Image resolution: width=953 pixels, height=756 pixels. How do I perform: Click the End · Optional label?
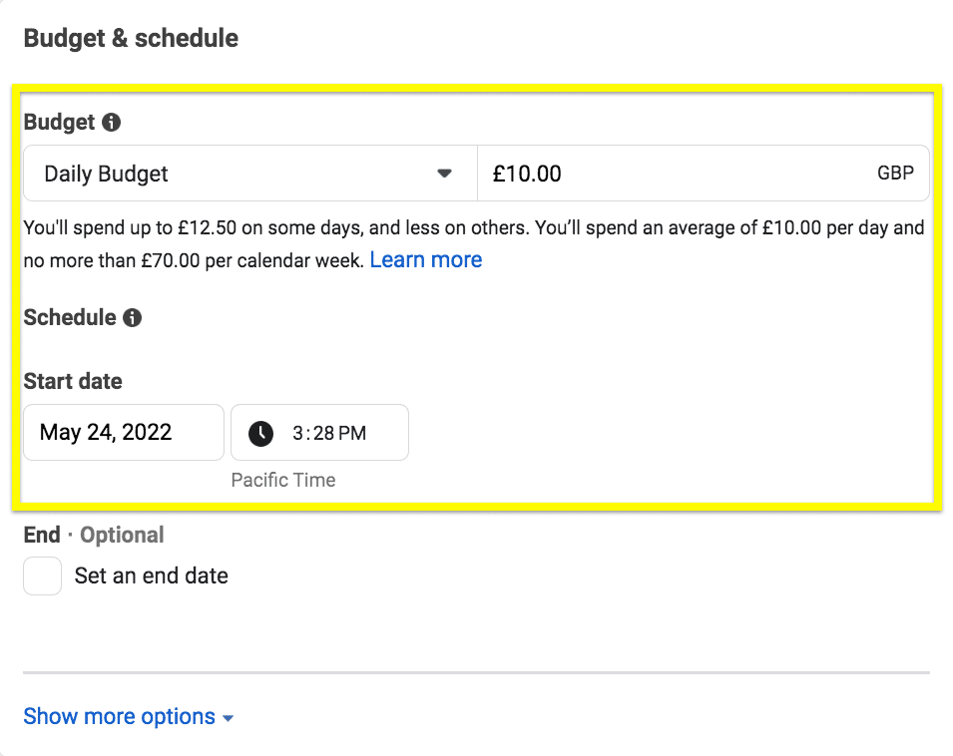(94, 535)
